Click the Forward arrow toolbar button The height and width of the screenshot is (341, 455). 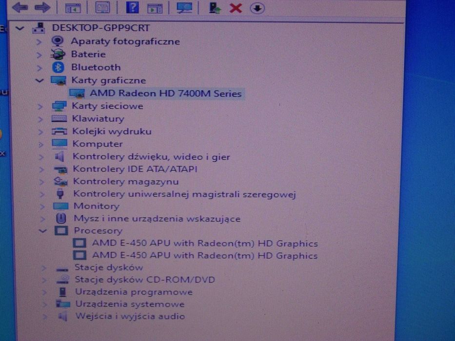(42, 7)
